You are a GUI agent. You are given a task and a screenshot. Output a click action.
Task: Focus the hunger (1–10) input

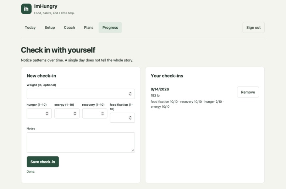coord(39,113)
